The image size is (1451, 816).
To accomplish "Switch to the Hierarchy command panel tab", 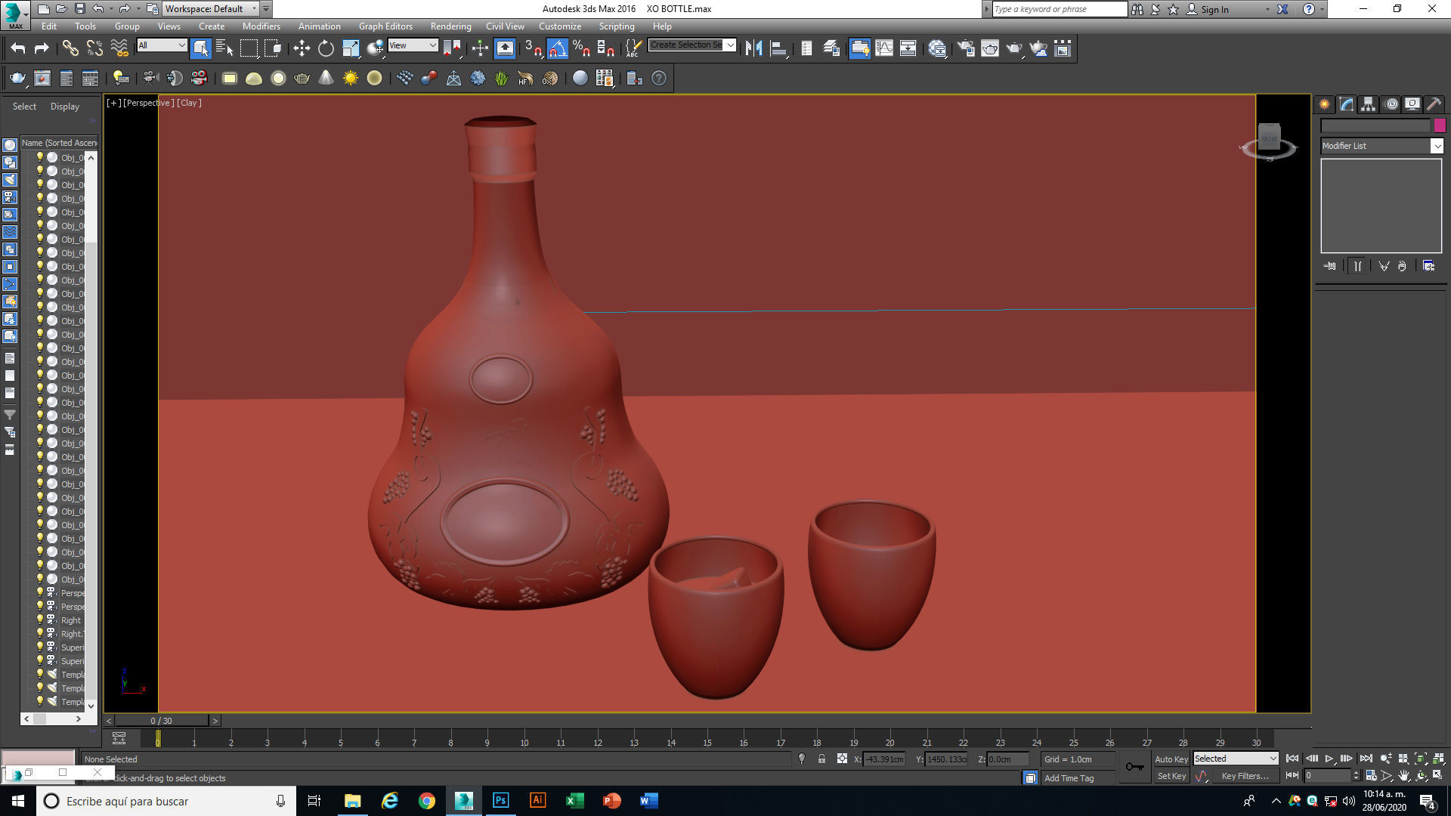I will point(1369,104).
